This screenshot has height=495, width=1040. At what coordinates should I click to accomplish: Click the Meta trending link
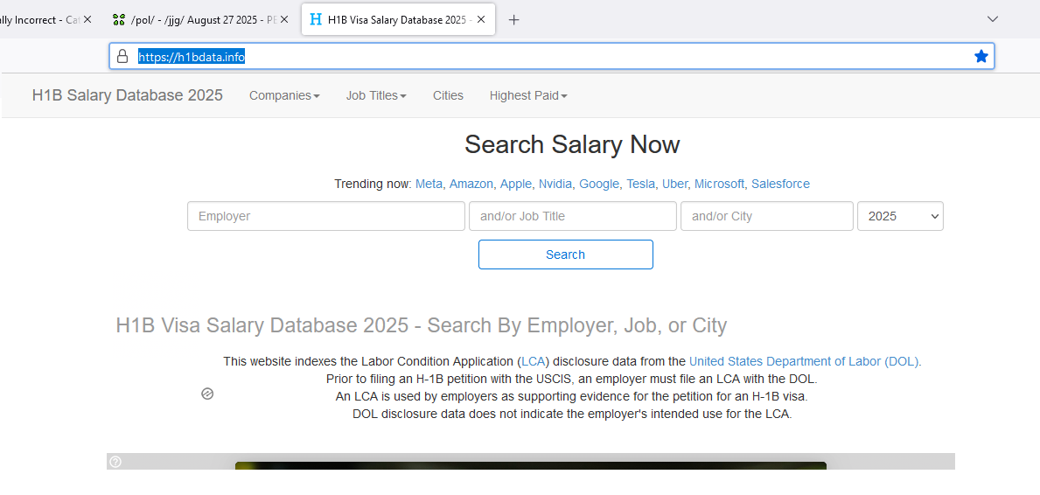pyautogui.click(x=429, y=184)
